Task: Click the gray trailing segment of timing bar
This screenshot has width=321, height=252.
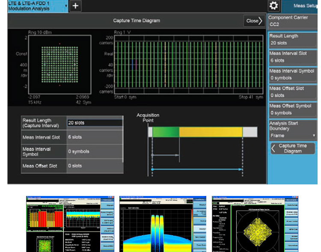Action: point(250,132)
